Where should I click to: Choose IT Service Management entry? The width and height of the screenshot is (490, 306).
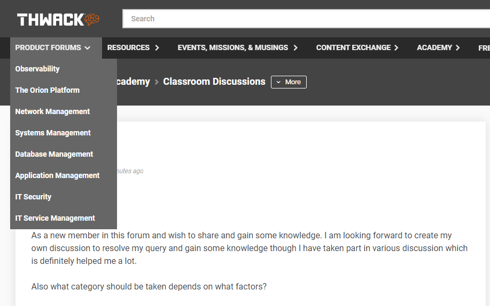(55, 218)
